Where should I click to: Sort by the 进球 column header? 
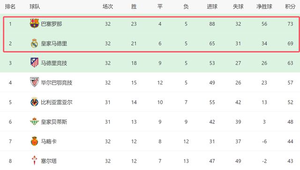coord(212,7)
